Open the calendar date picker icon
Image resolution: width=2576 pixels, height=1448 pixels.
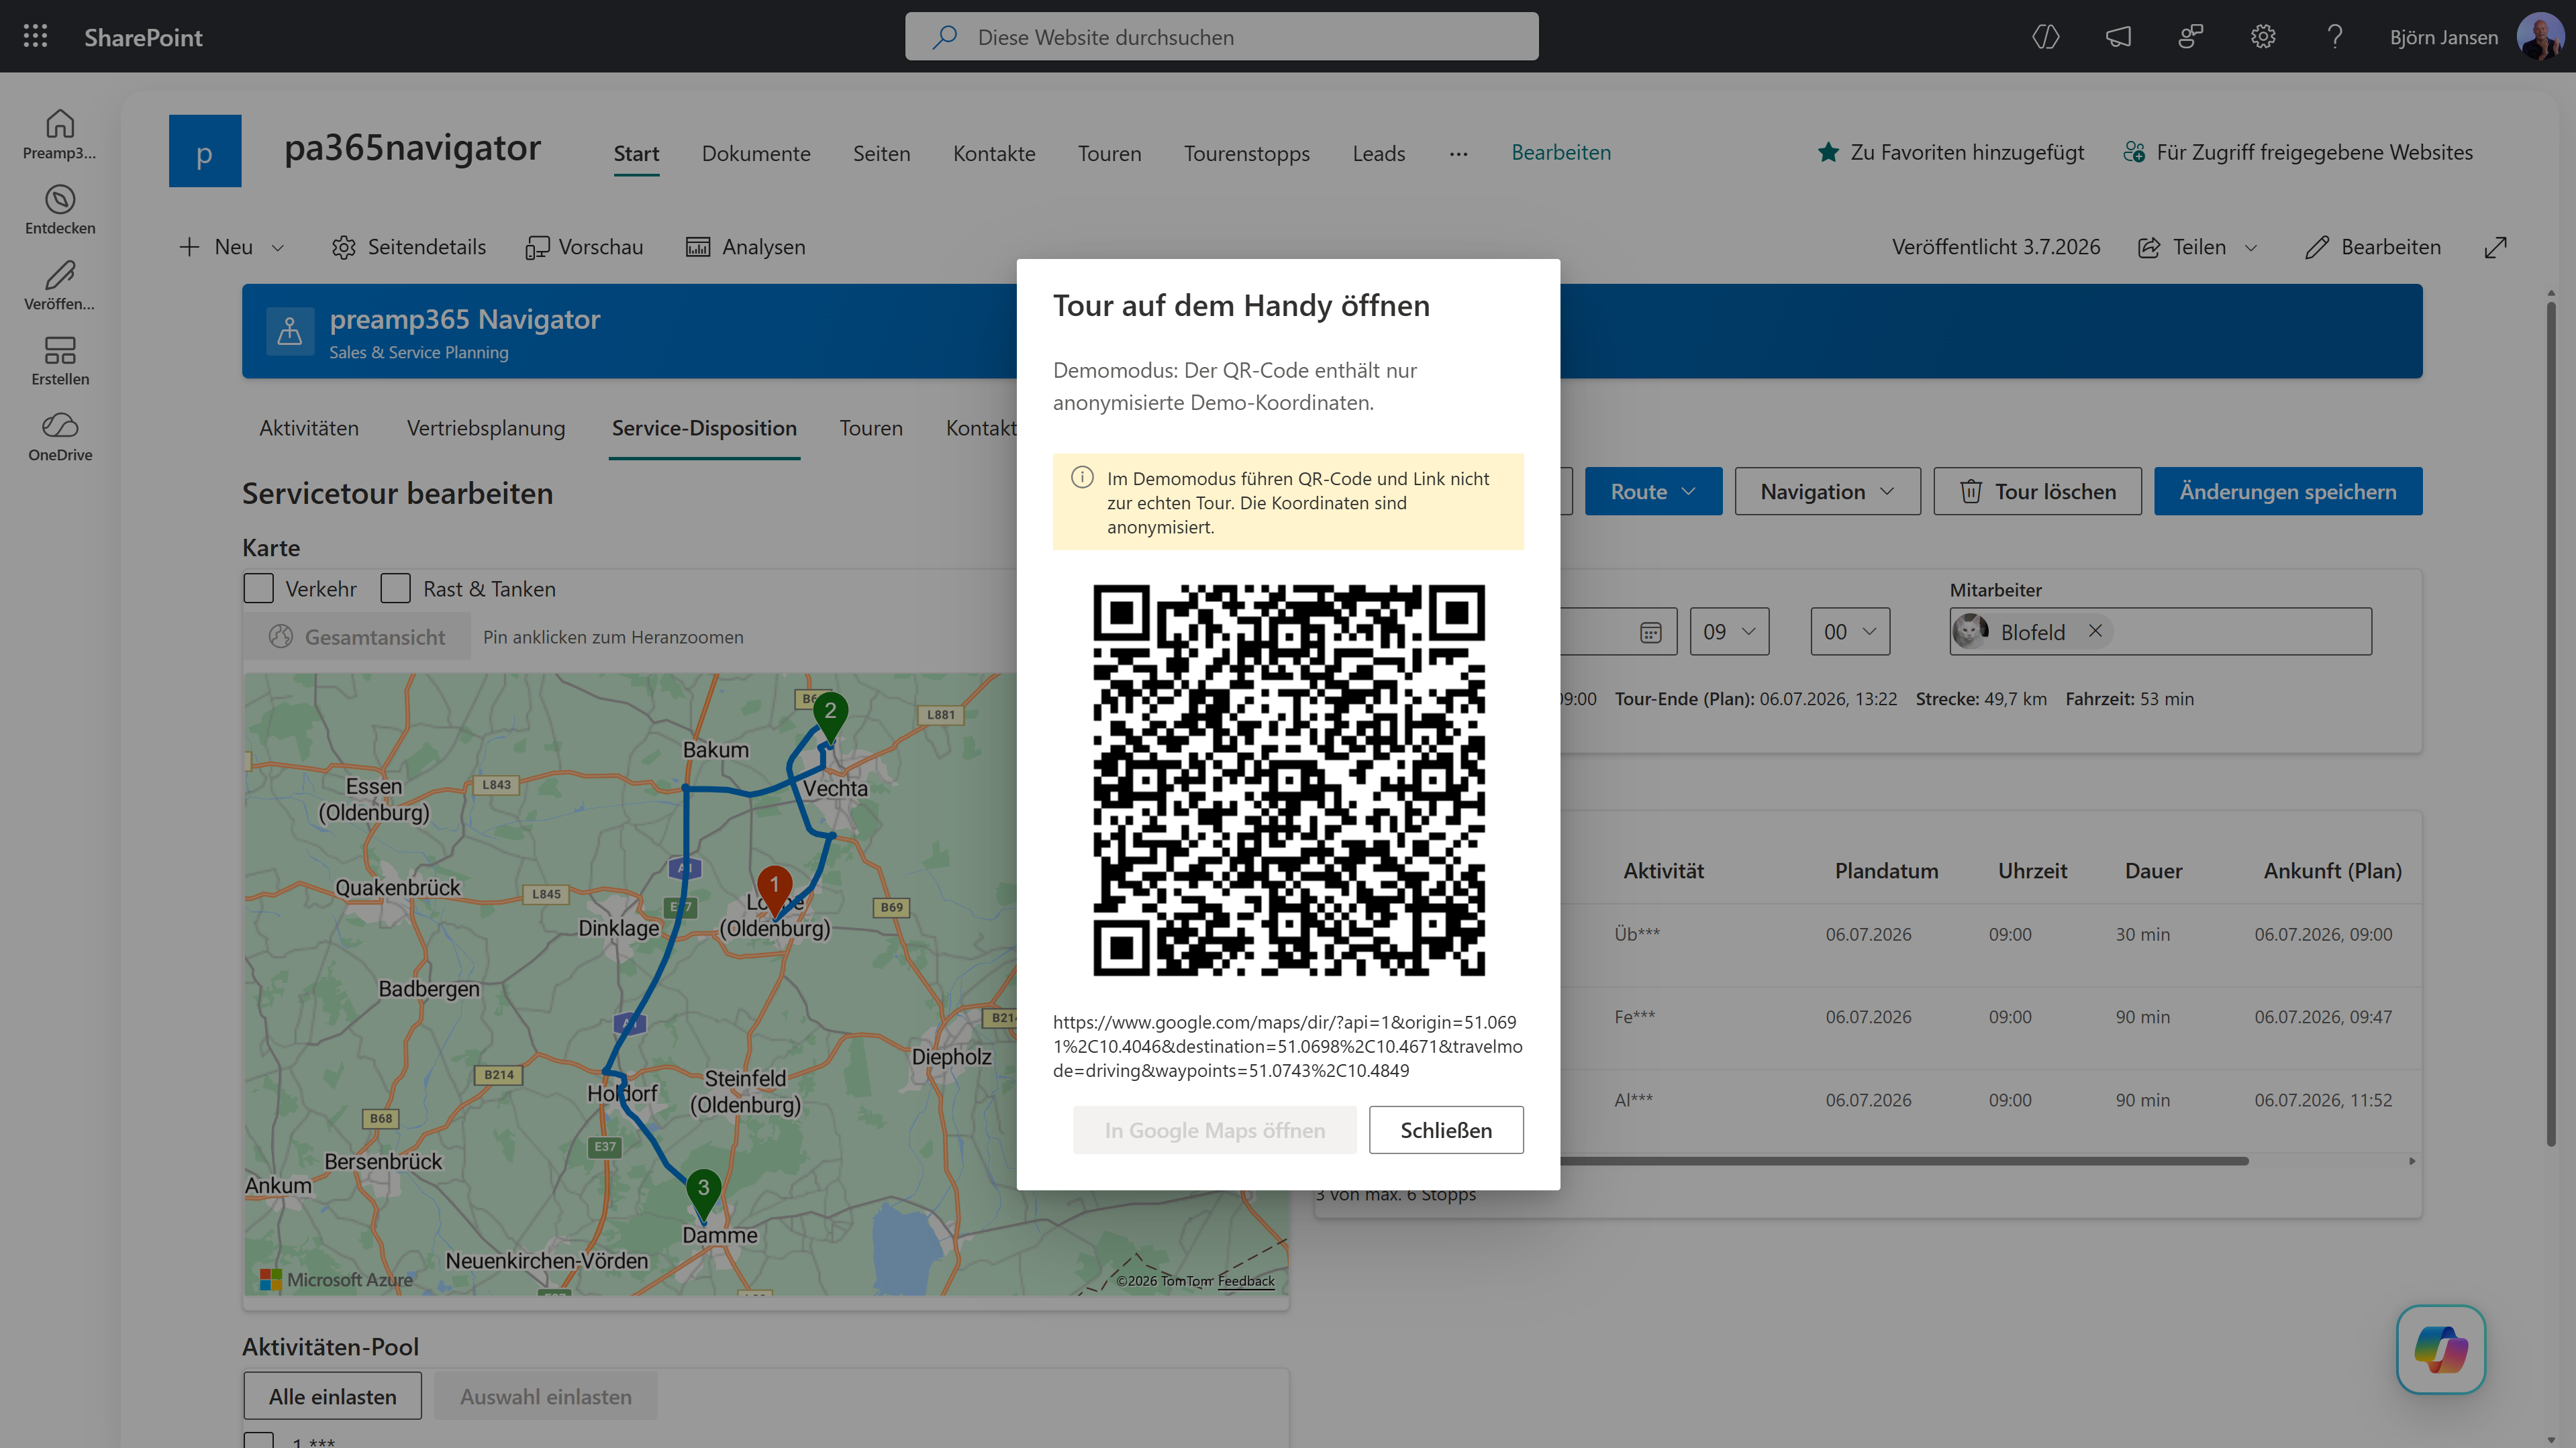pos(1650,632)
